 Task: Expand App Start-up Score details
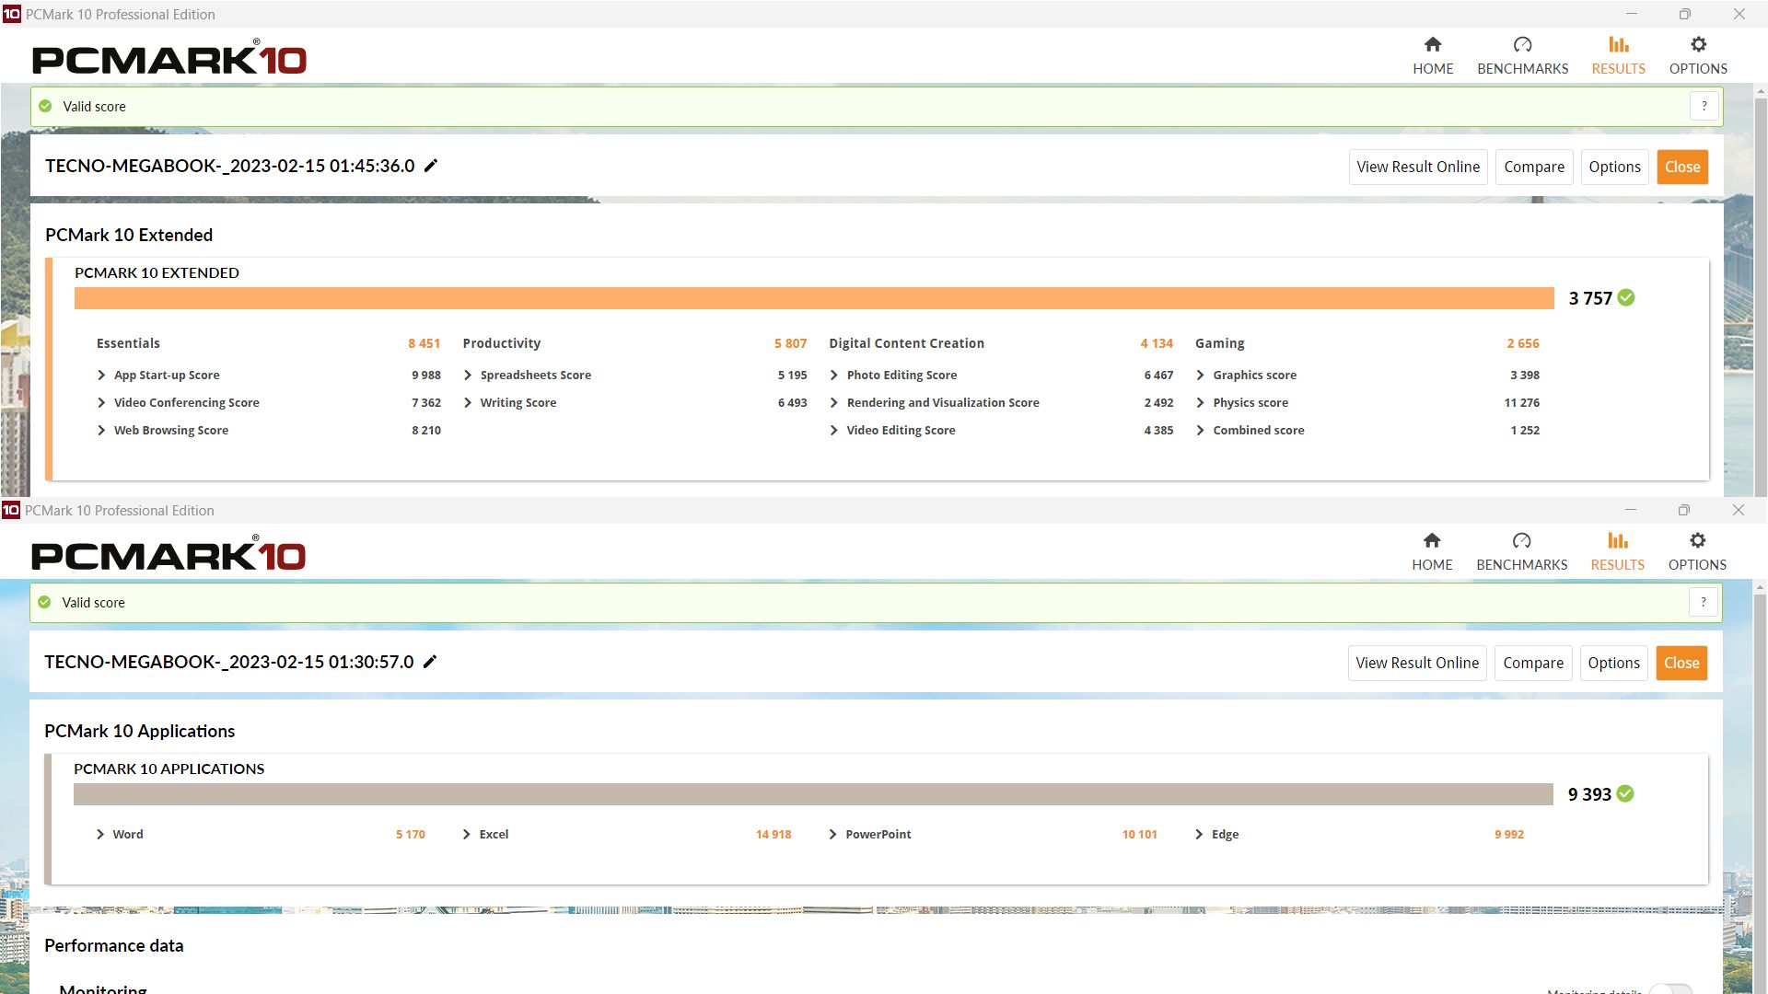[101, 375]
